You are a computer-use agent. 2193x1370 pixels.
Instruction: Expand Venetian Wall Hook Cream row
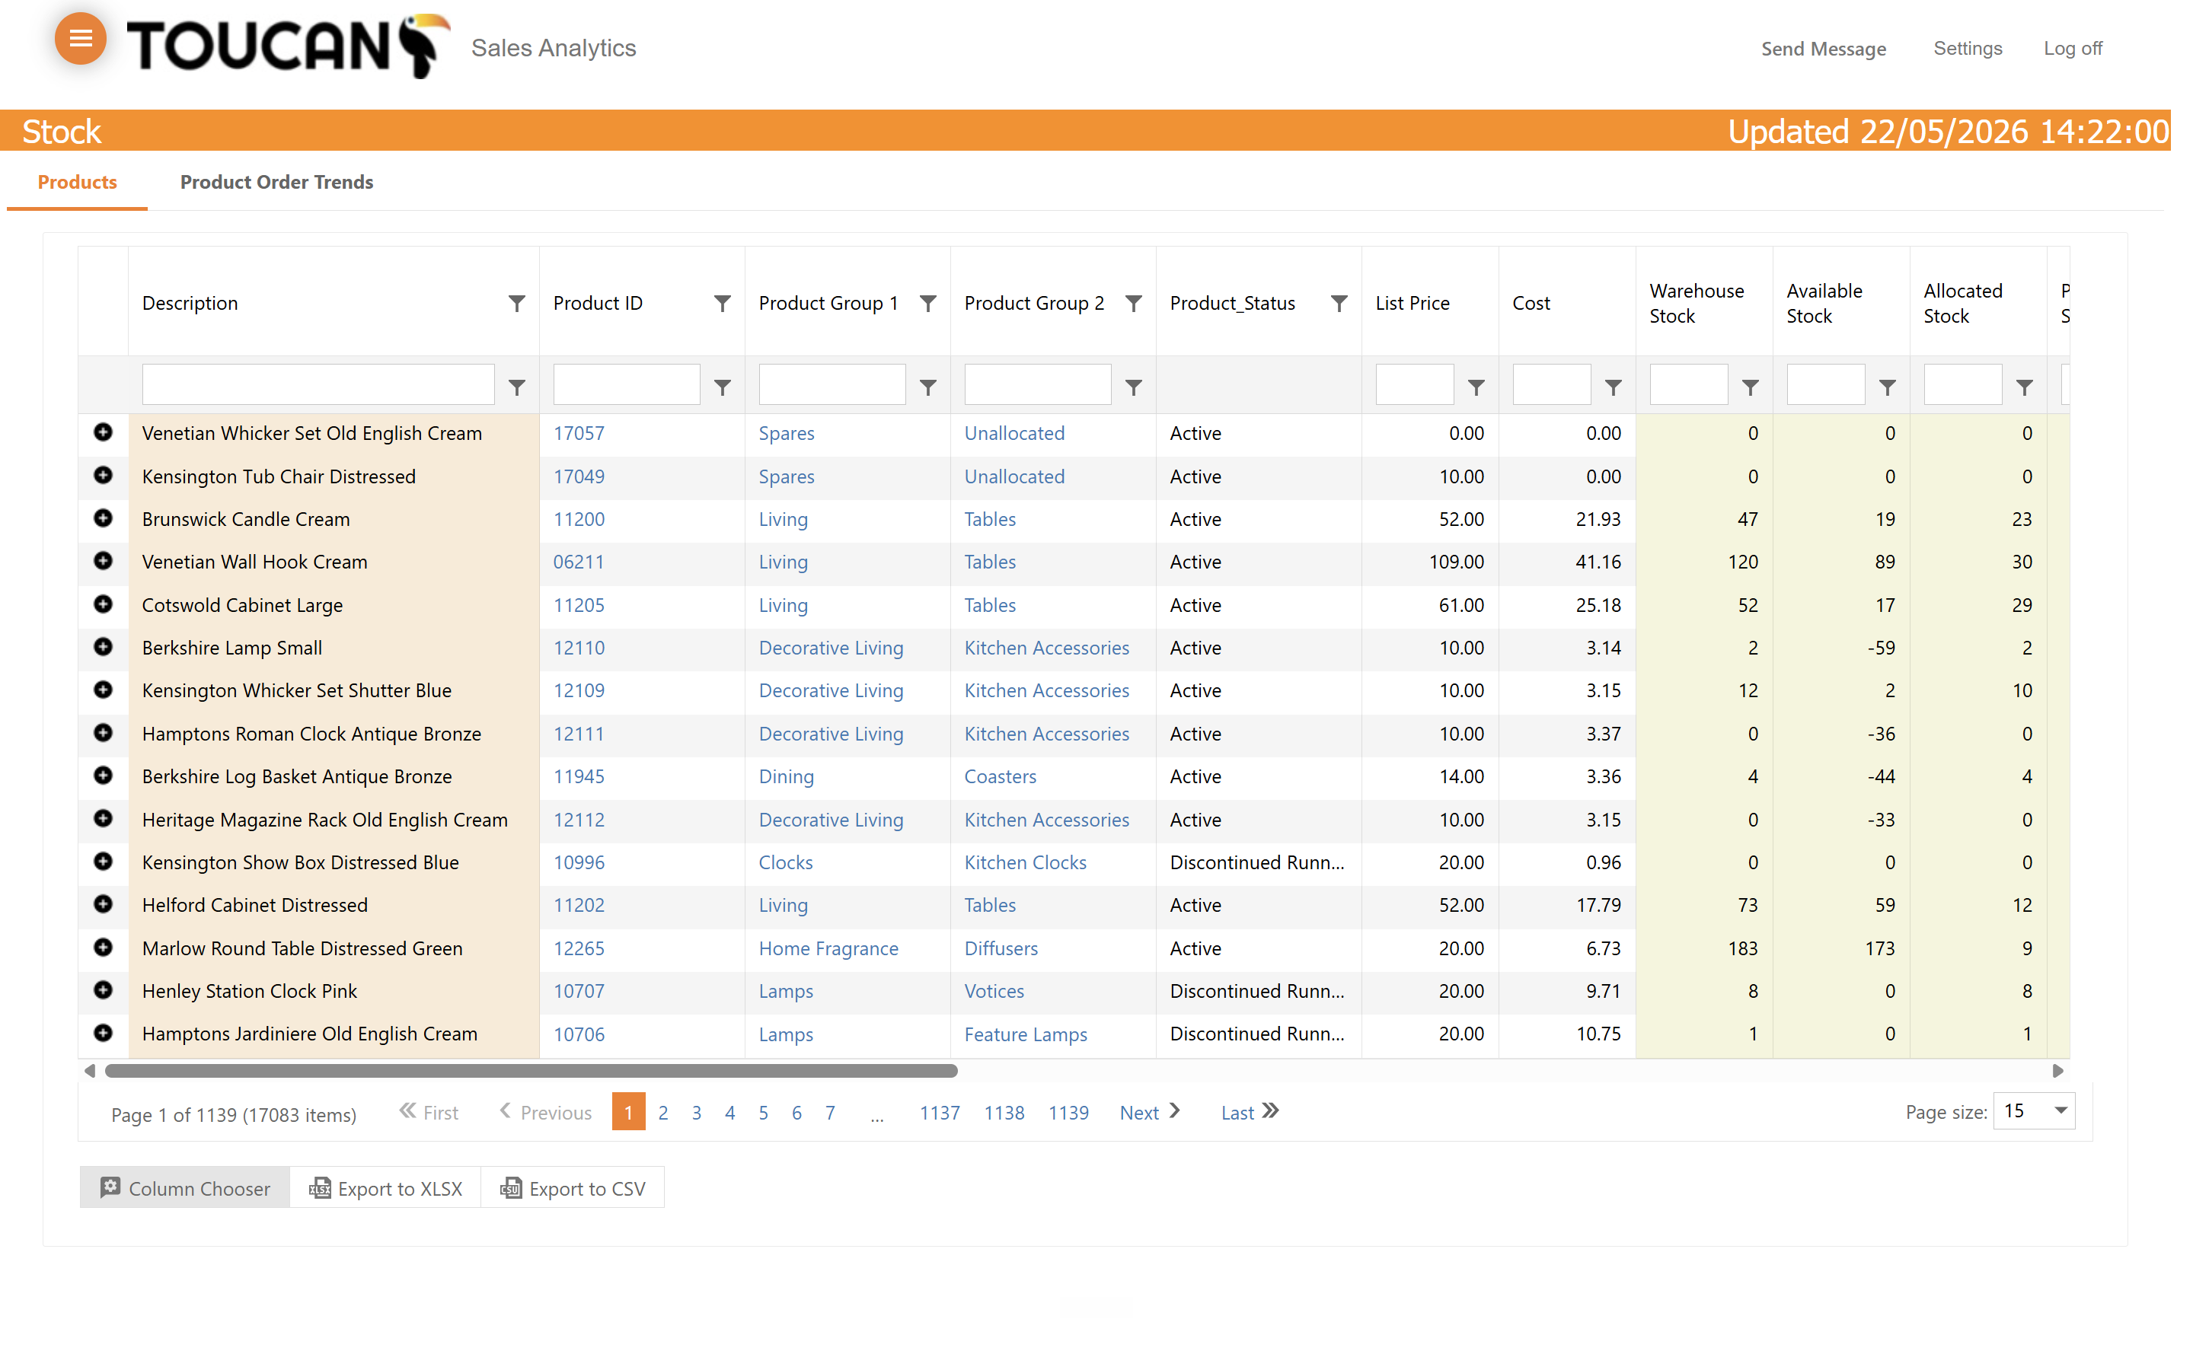click(104, 561)
